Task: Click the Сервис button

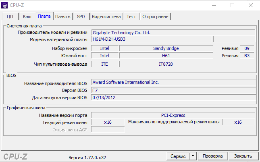Action: (178, 156)
